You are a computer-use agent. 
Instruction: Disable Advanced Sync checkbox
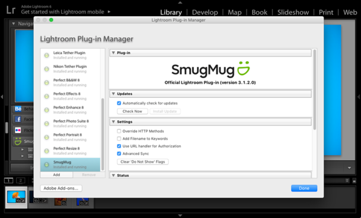(x=119, y=154)
